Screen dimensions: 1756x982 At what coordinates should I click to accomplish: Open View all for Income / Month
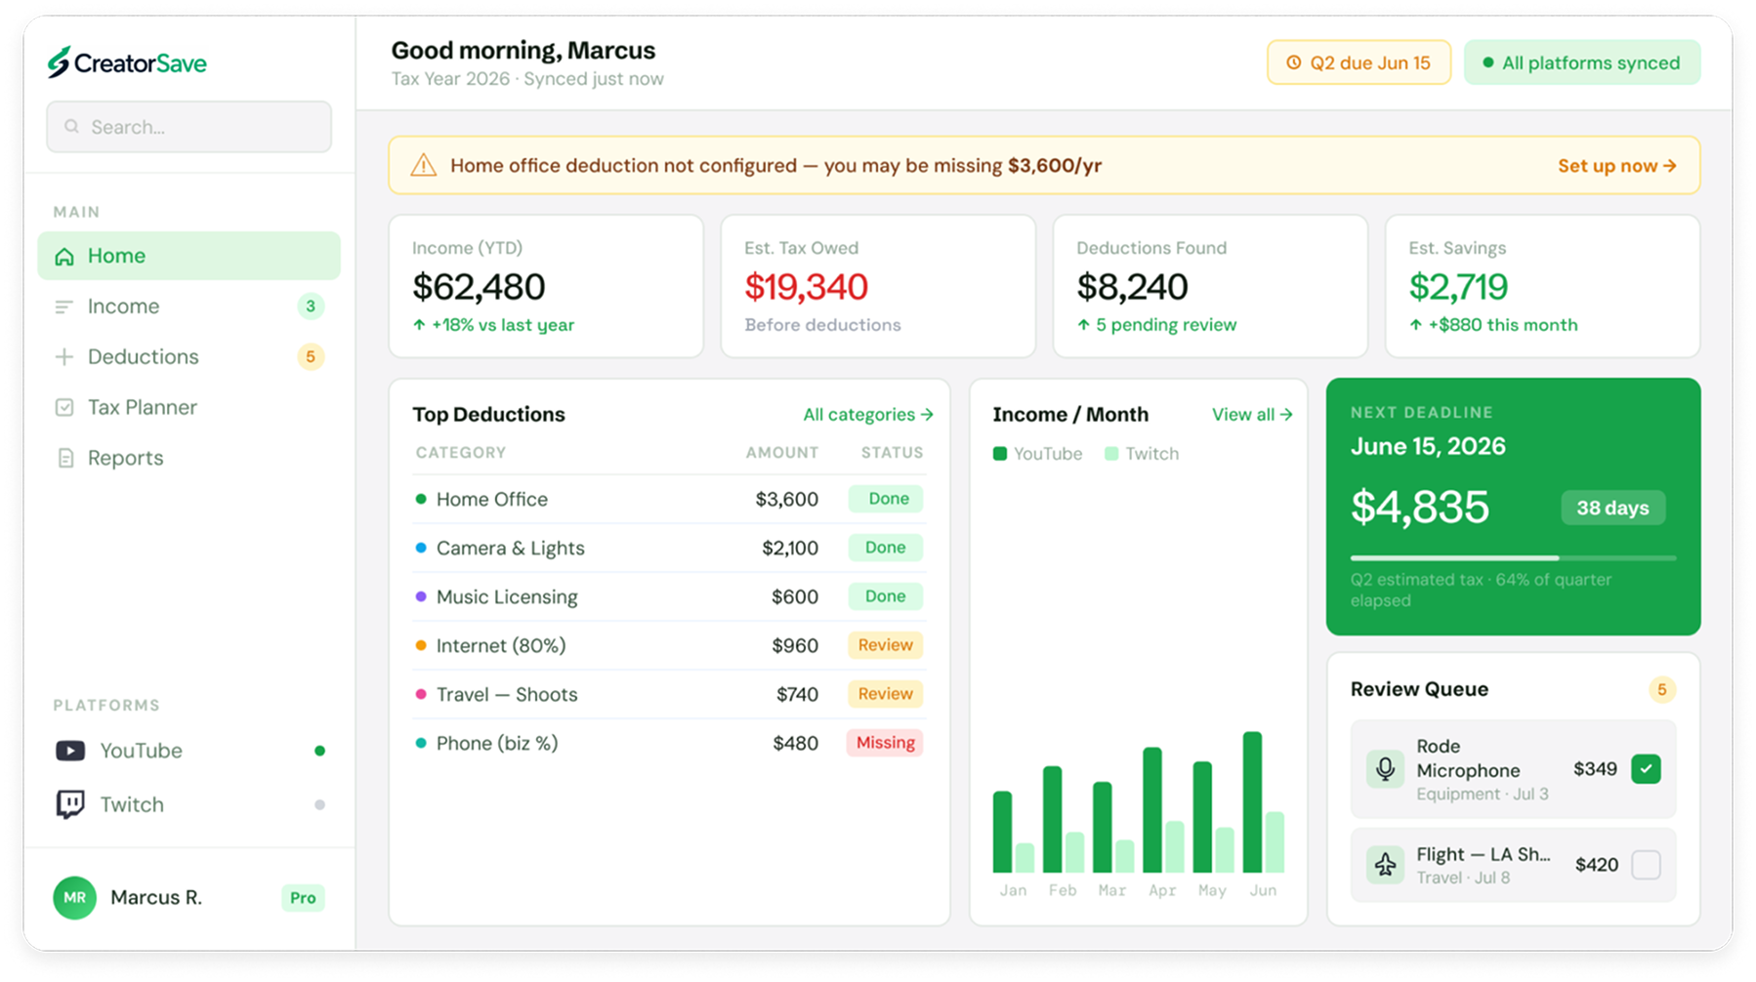click(x=1252, y=414)
